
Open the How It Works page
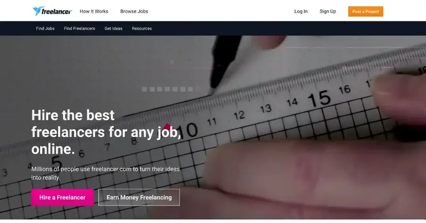94,12
